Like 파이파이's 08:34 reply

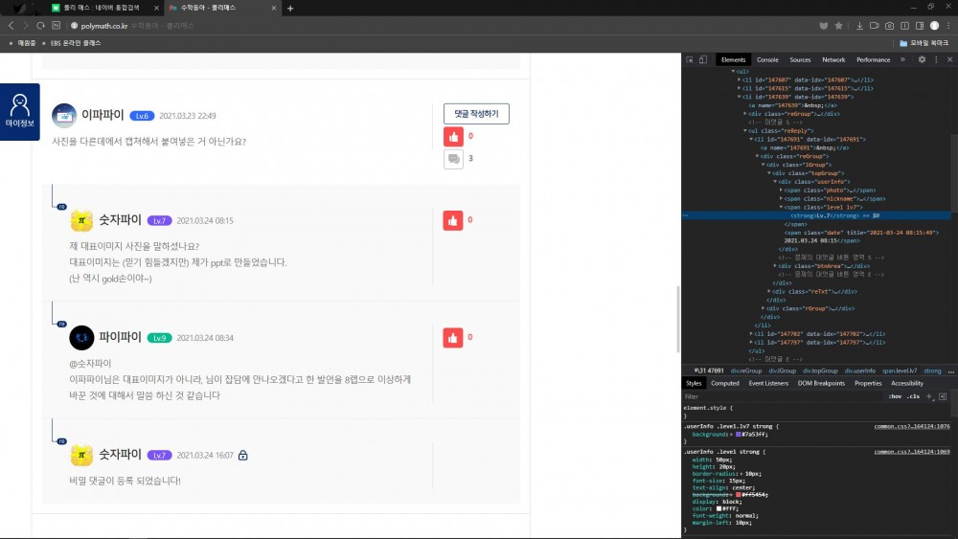(453, 338)
